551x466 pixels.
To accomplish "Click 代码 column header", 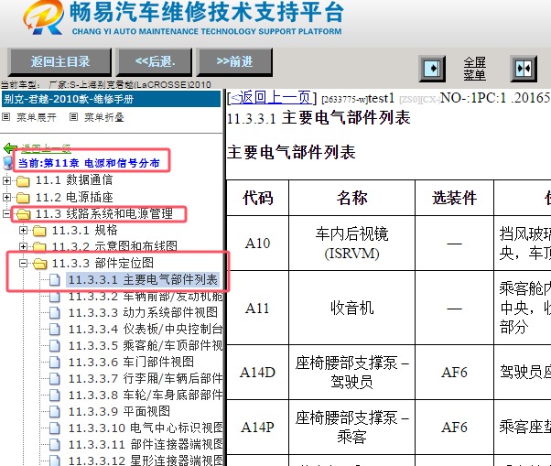I will click(257, 198).
